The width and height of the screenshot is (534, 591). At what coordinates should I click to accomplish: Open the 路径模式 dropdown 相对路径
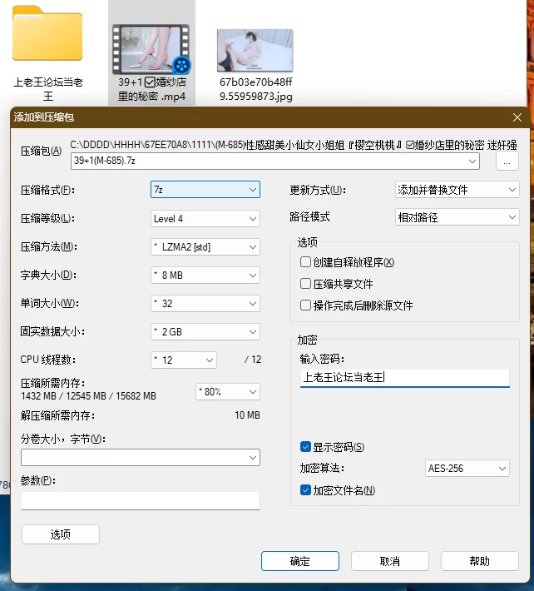(x=457, y=217)
